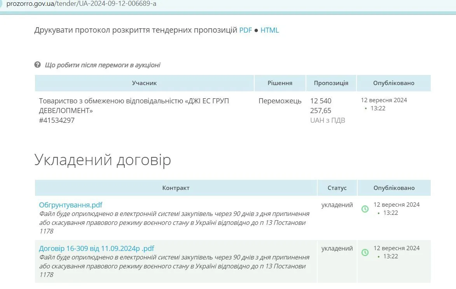
Task: Click disclosure note under Договір 16-309
Action: click(x=174, y=266)
